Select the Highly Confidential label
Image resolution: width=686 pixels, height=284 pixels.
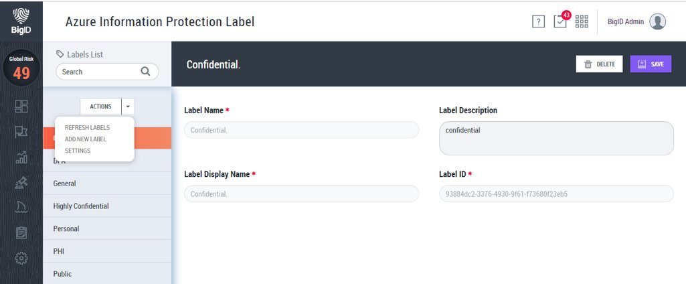point(81,206)
